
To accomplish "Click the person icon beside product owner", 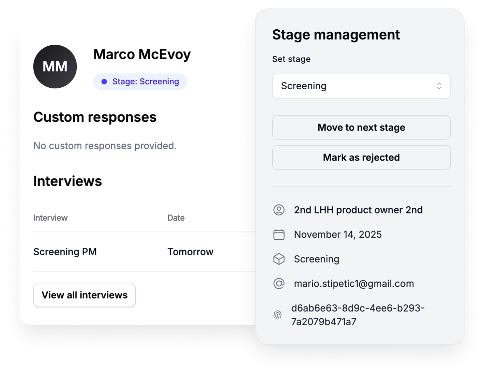I will click(x=279, y=210).
